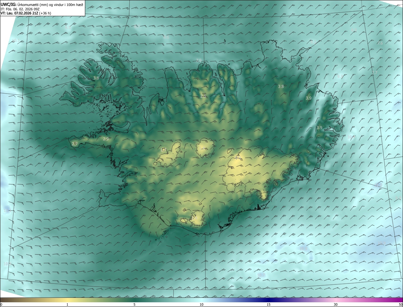
Task: Click the colour scale tick label "15"
Action: click(x=269, y=304)
